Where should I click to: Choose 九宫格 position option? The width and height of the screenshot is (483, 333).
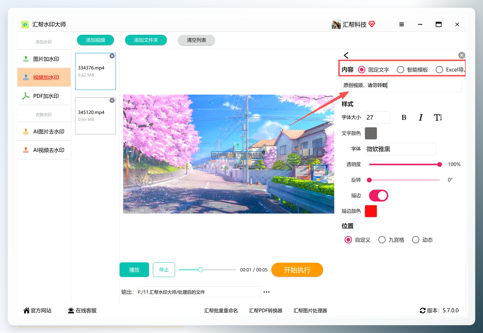click(x=391, y=240)
